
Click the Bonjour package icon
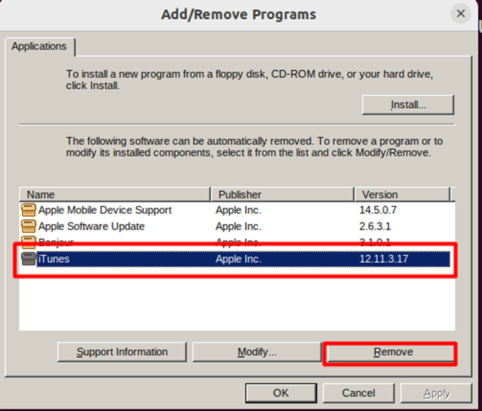point(28,242)
